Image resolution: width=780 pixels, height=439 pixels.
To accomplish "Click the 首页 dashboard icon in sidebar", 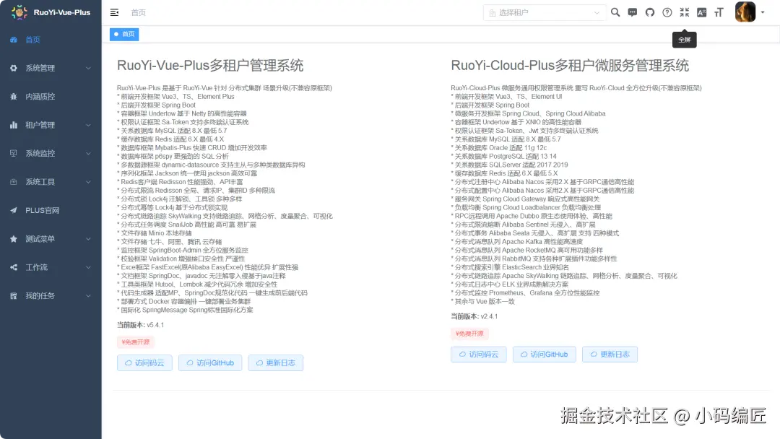I will point(14,40).
